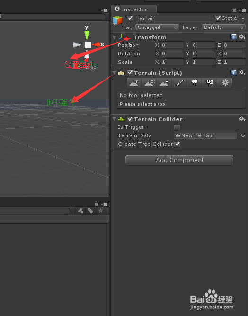This screenshot has height=316, width=248.
Task: Select the Paint Height terrain tool
Action: click(x=149, y=83)
